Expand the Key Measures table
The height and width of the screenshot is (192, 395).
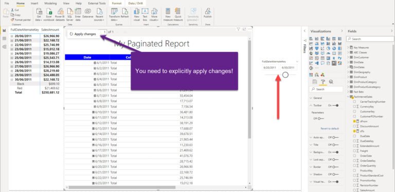(x=348, y=47)
